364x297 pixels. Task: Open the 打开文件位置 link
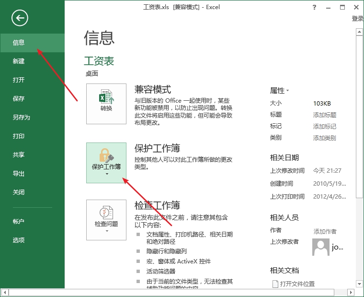tap(297, 284)
